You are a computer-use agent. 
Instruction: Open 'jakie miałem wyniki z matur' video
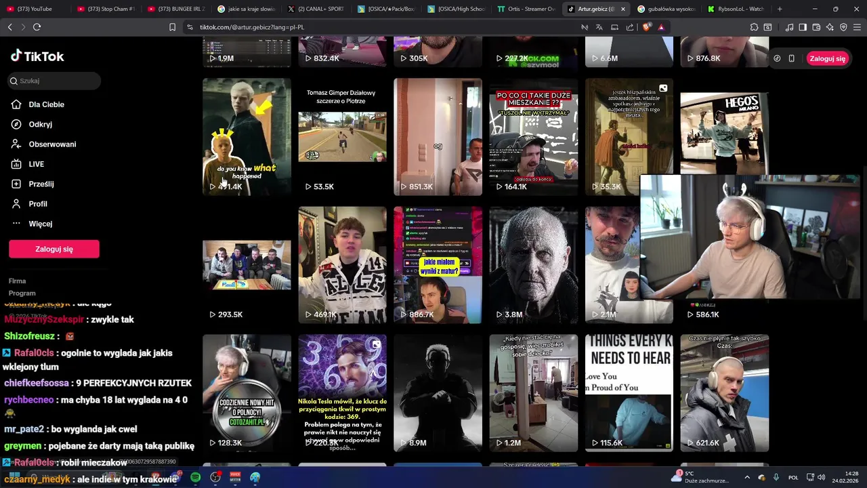point(438,265)
